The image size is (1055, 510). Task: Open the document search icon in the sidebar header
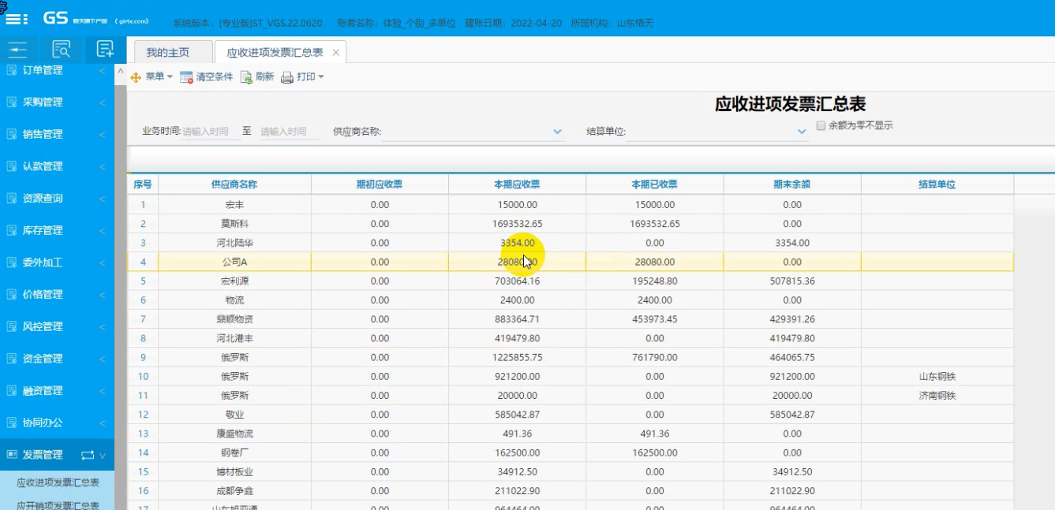tap(61, 50)
